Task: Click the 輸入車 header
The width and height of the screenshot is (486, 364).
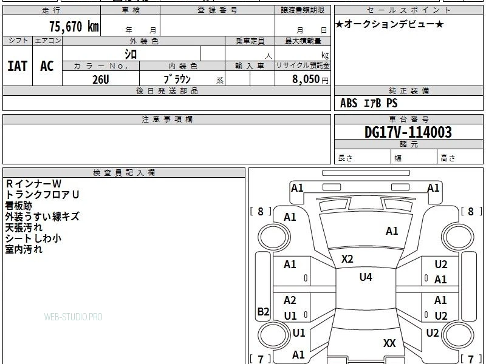Action: tap(250, 66)
